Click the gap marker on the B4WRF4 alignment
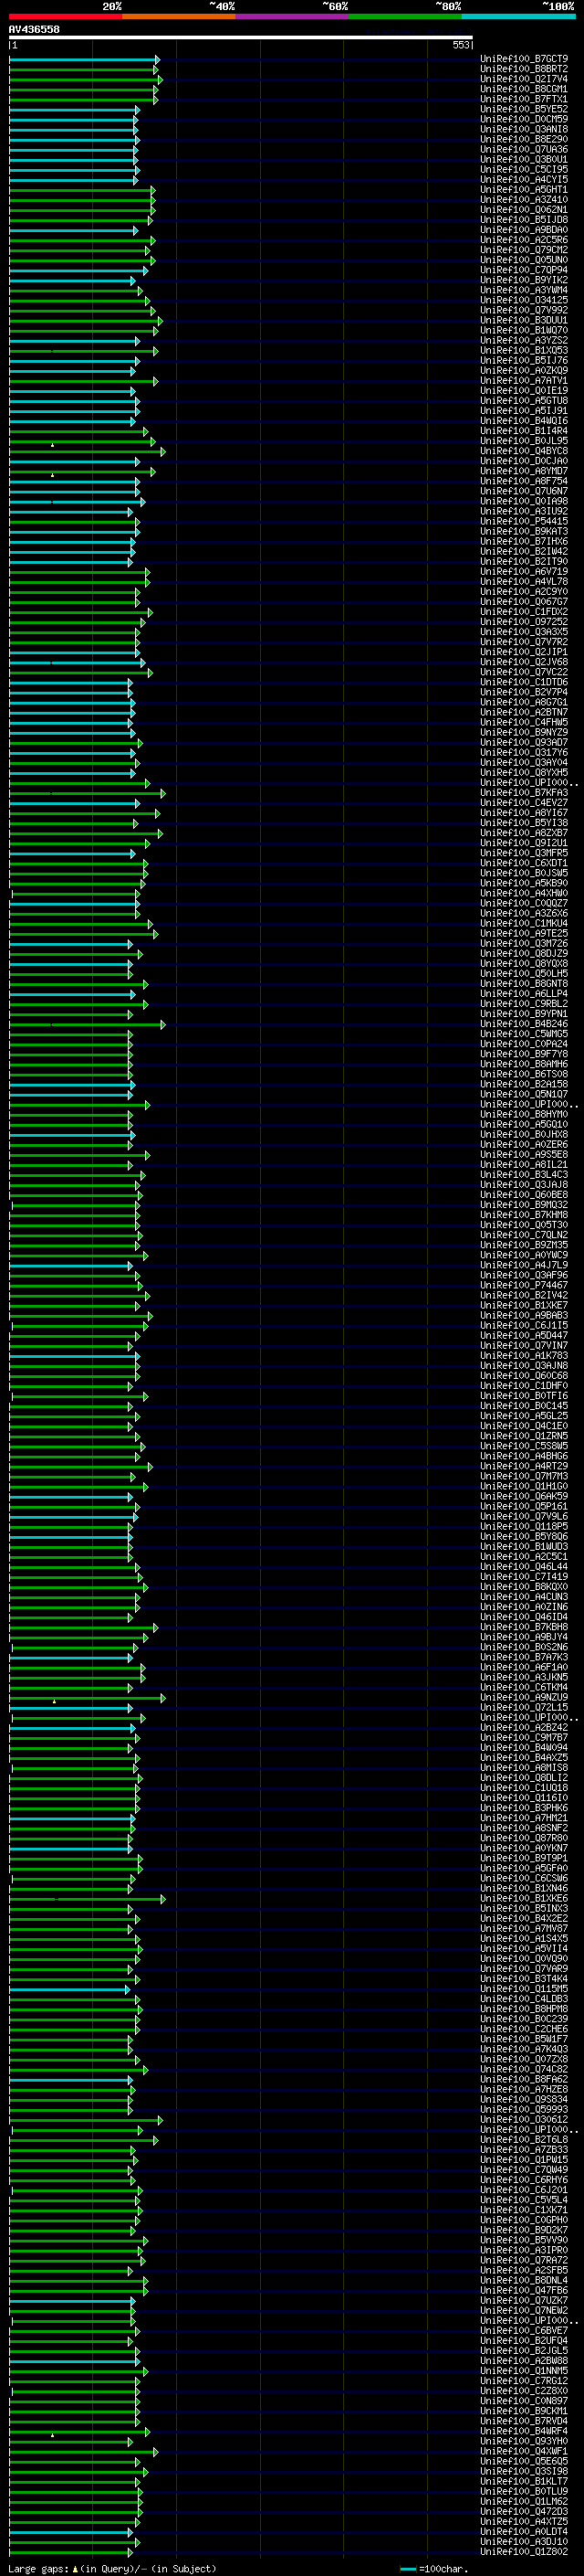This screenshot has height=2576, width=584. click(53, 2435)
